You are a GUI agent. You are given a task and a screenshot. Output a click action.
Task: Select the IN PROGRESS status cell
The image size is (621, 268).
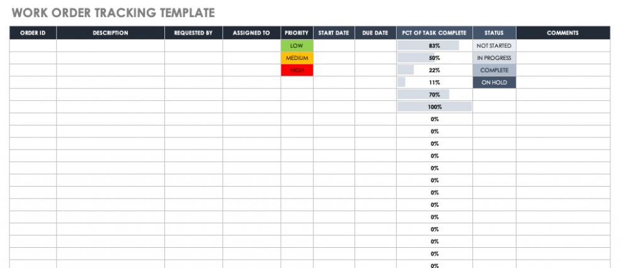pos(494,58)
